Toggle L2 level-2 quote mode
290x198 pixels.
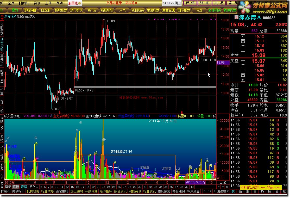[x=210, y=191]
